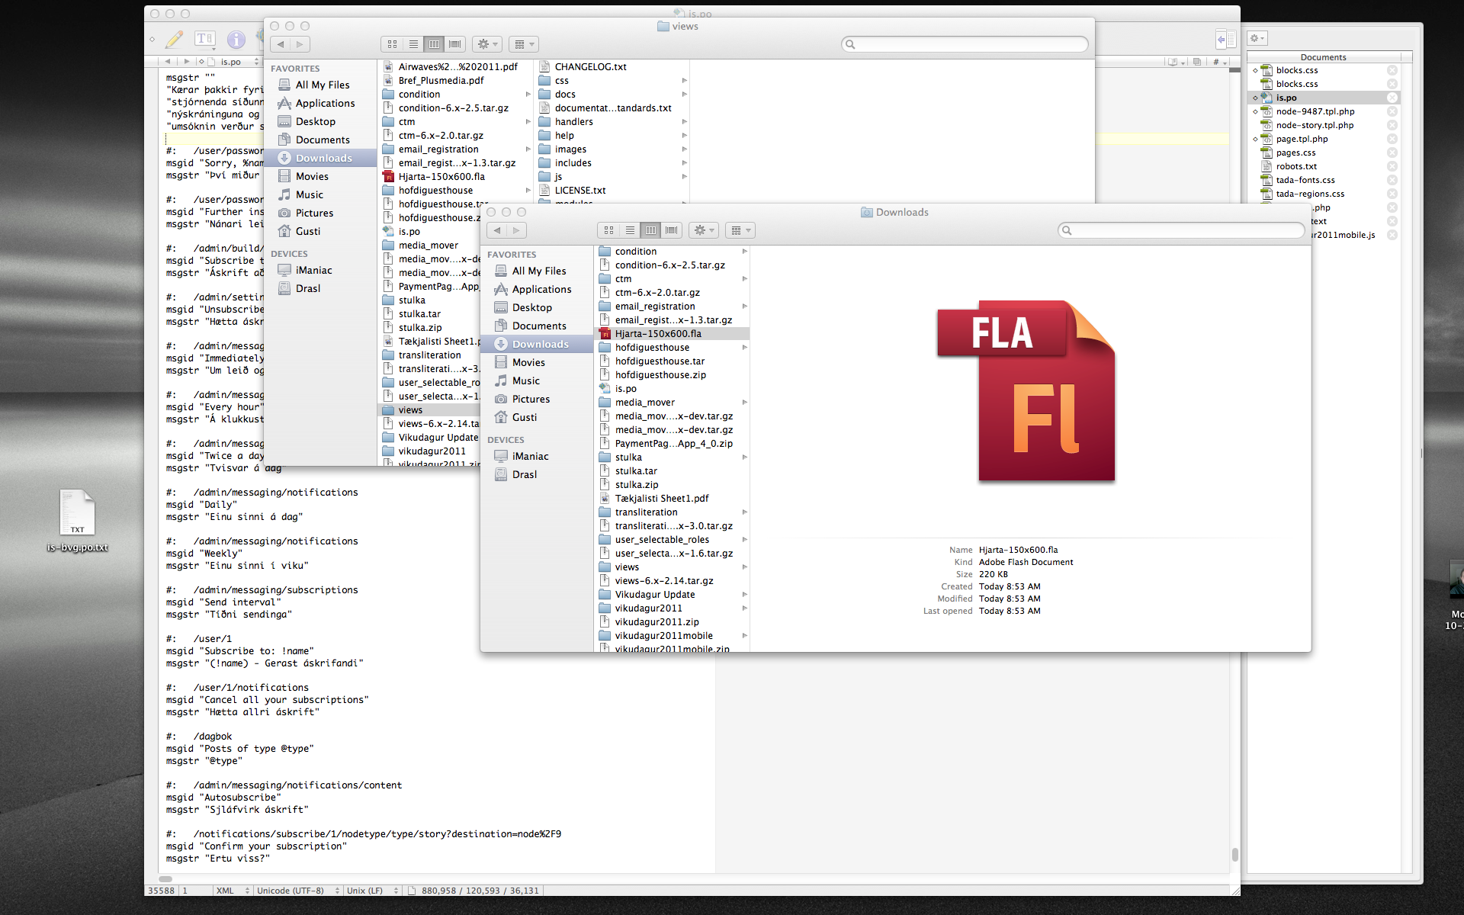Screen dimensions: 1464x915
Task: Select PaymentPag...App_4_0.zip in Downloads window
Action: (673, 444)
